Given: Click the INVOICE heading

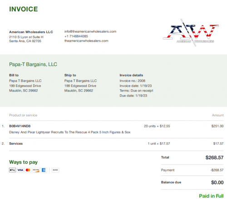Looking at the screenshot, I should tap(24, 9).
